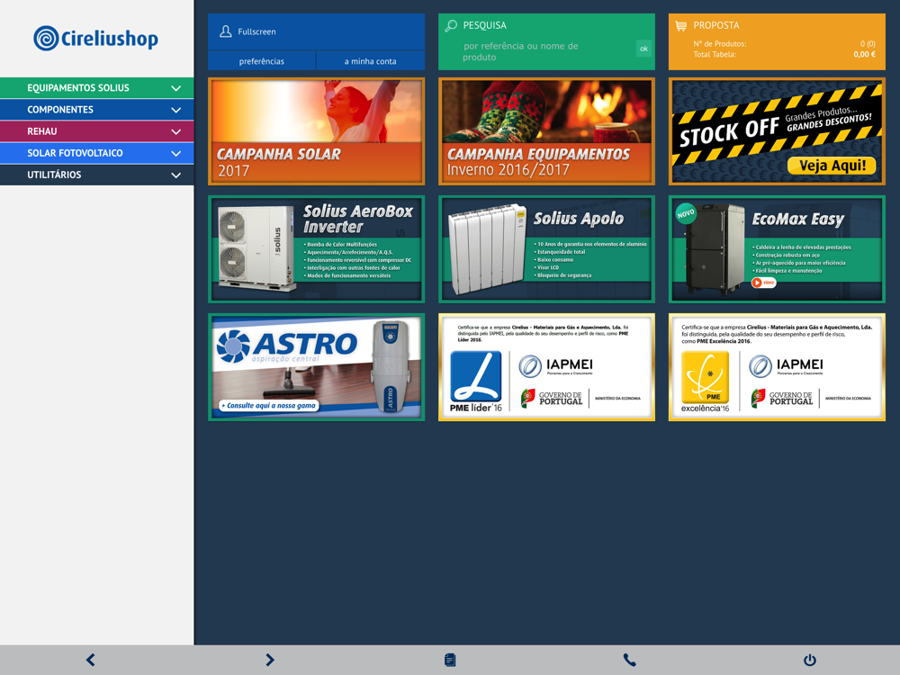
Task: Click the magnifier search icon
Action: coord(451,25)
